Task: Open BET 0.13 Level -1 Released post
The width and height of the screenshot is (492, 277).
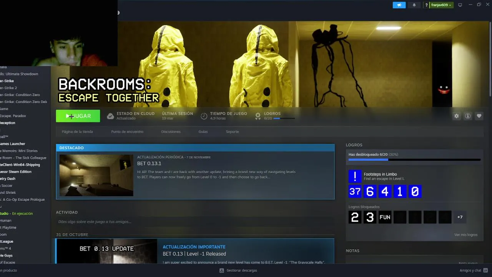Action: [194, 254]
